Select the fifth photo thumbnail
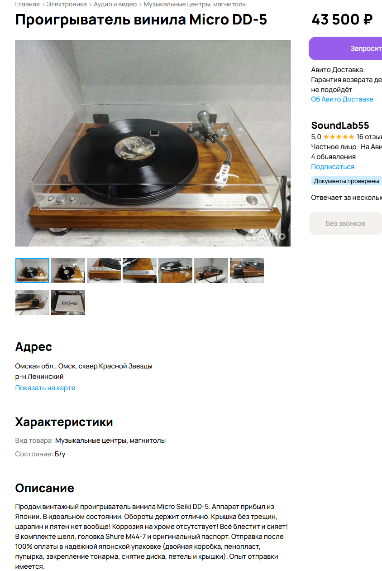The image size is (382, 571). click(175, 270)
